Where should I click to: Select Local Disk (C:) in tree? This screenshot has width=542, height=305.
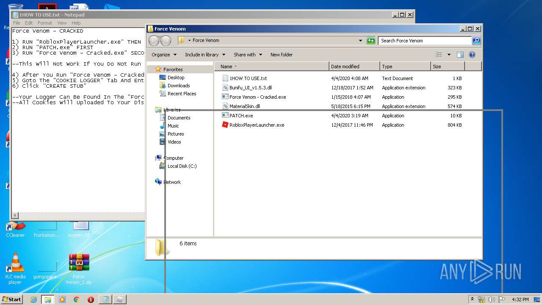coord(182,166)
